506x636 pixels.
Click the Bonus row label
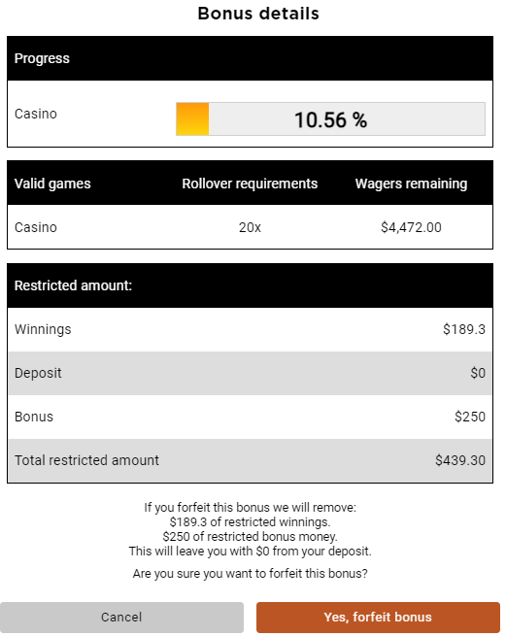pyautogui.click(x=34, y=417)
